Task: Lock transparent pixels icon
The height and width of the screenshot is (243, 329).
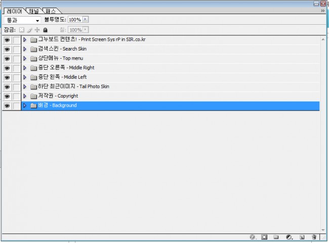Action: pyautogui.click(x=22, y=30)
